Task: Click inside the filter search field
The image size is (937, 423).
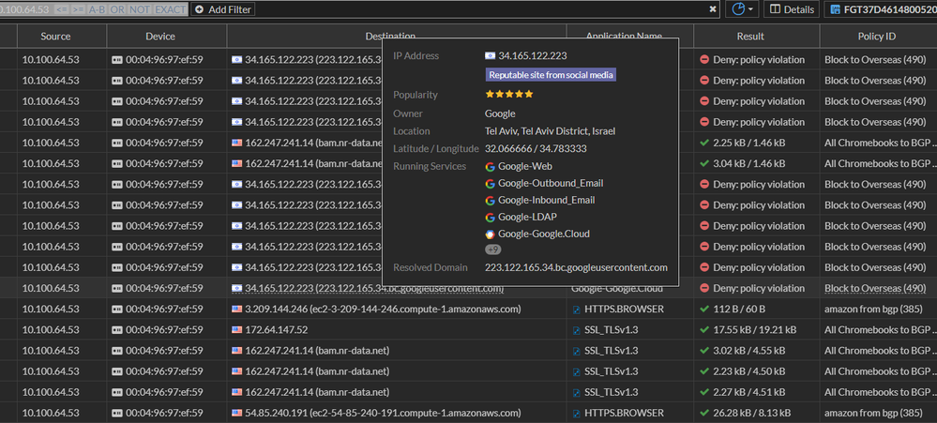Action: click(x=481, y=9)
